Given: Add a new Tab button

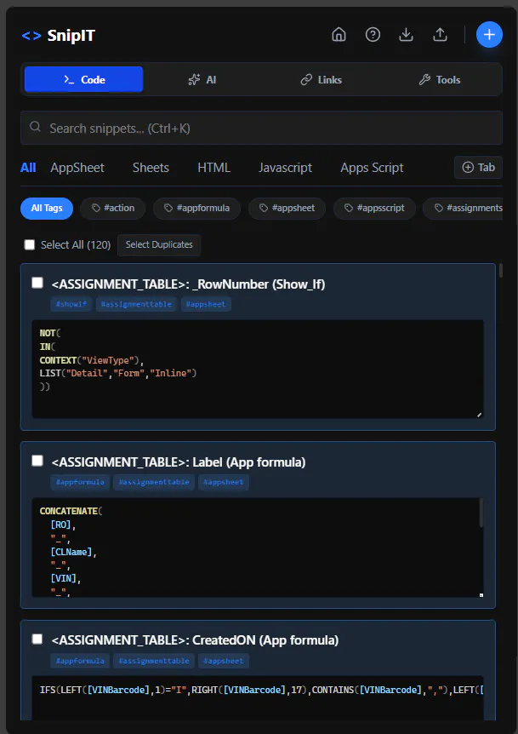Looking at the screenshot, I should point(478,167).
